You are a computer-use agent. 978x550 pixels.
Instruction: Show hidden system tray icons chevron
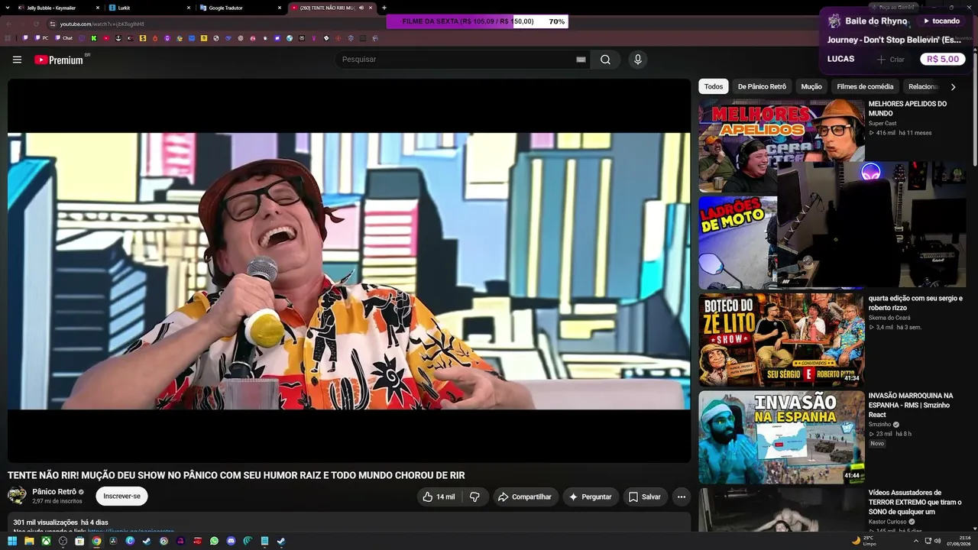[x=915, y=541]
